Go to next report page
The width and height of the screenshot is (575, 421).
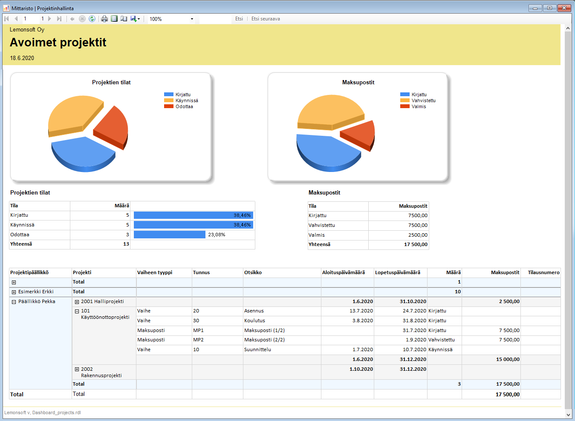point(50,19)
